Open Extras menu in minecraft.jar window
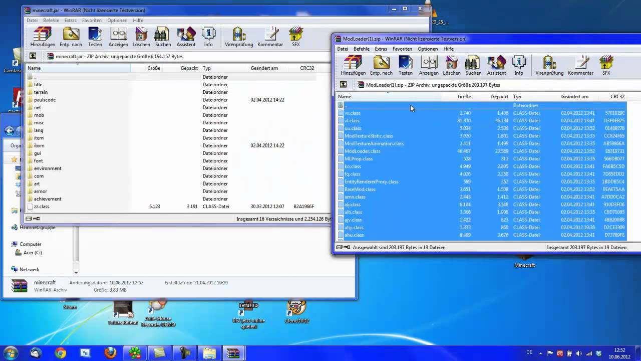641x361 pixels. (x=71, y=21)
